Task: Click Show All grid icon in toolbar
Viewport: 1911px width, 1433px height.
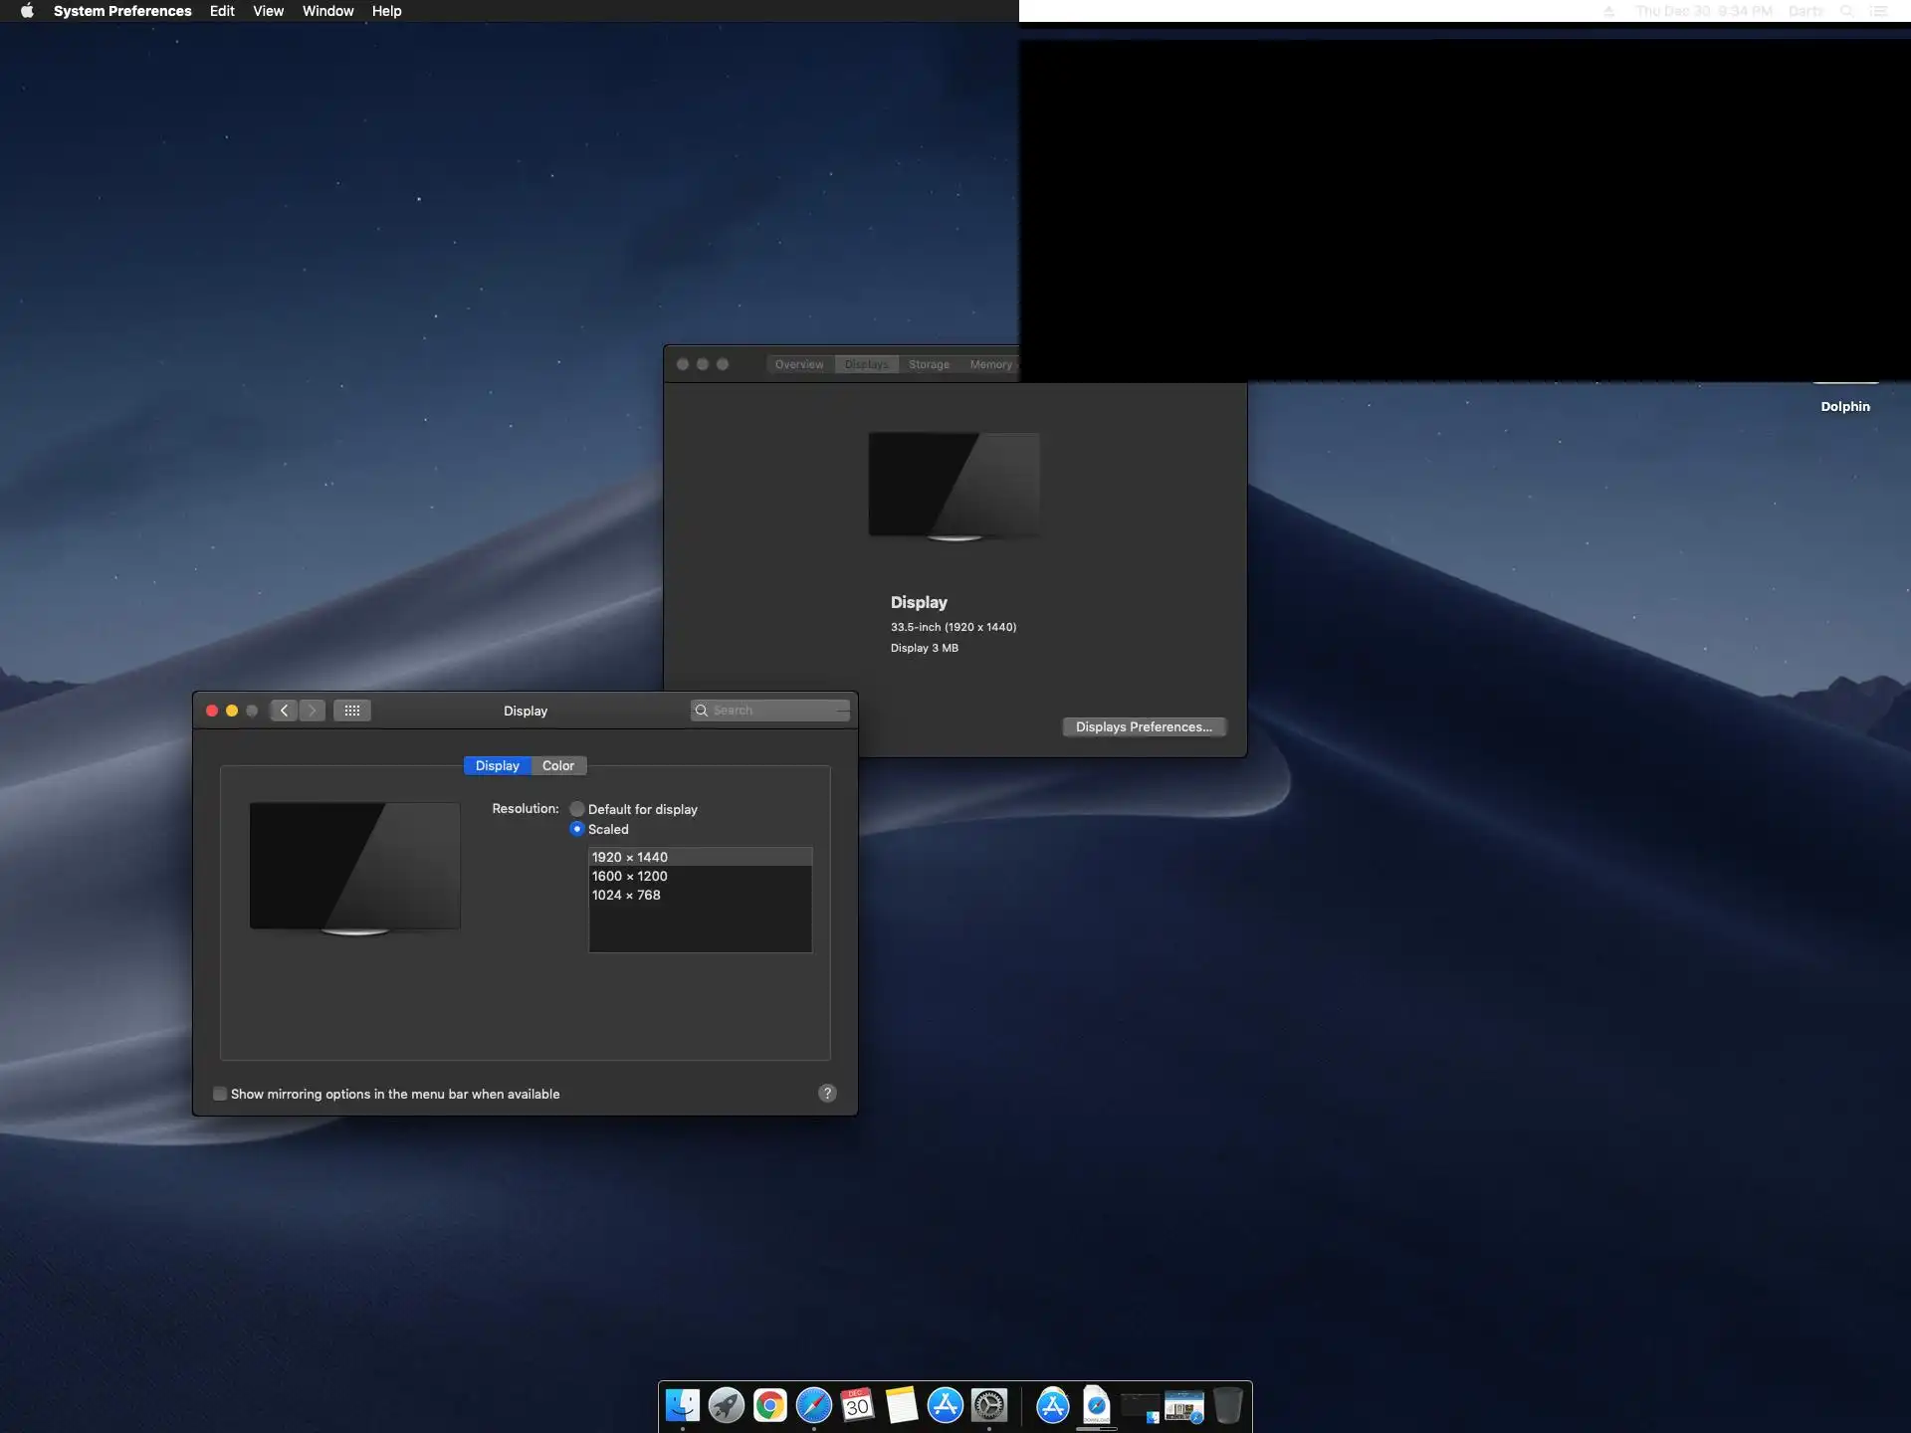Action: pyautogui.click(x=352, y=711)
